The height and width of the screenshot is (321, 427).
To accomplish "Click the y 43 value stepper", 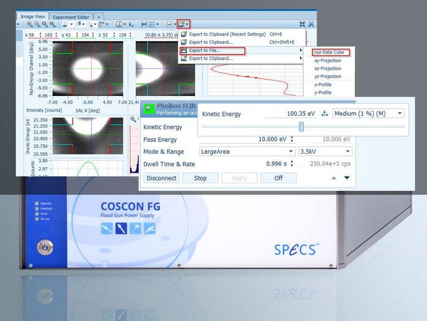I will [77, 35].
